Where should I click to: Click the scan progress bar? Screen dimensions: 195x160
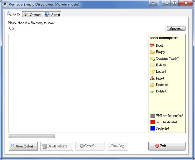(x=32, y=136)
